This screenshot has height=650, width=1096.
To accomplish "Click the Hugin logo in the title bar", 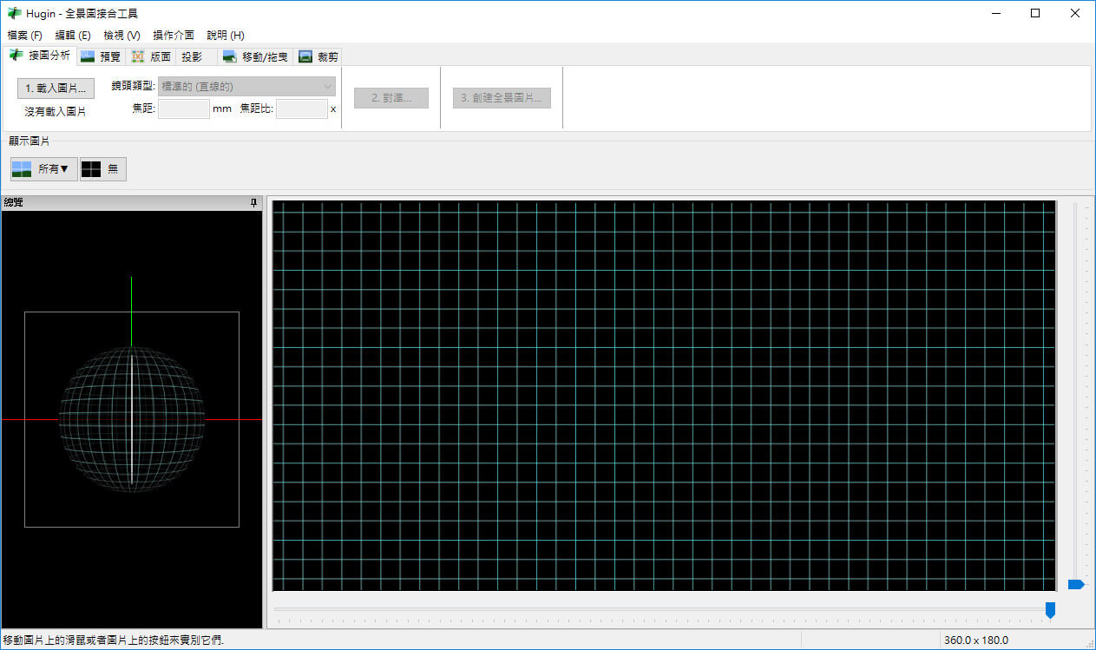I will click(x=14, y=13).
